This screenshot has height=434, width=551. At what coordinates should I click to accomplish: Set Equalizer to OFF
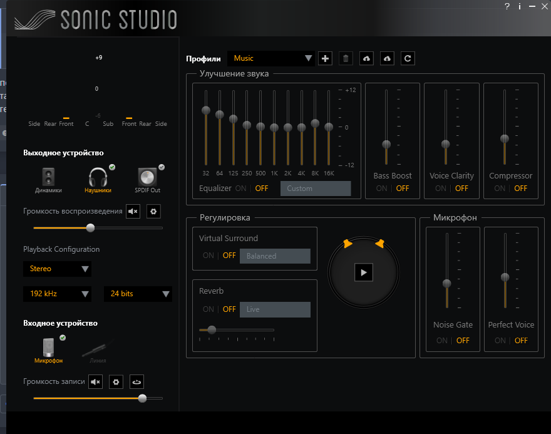pyautogui.click(x=262, y=189)
